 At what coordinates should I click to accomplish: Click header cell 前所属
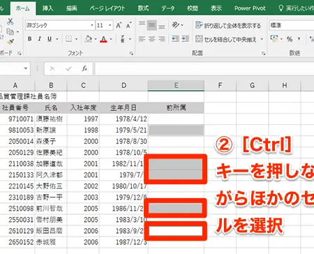pos(176,108)
